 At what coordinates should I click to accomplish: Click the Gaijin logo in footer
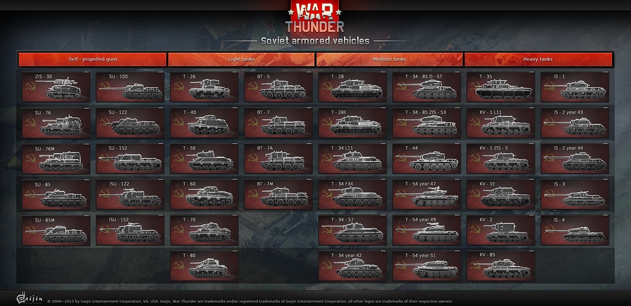pyautogui.click(x=29, y=298)
